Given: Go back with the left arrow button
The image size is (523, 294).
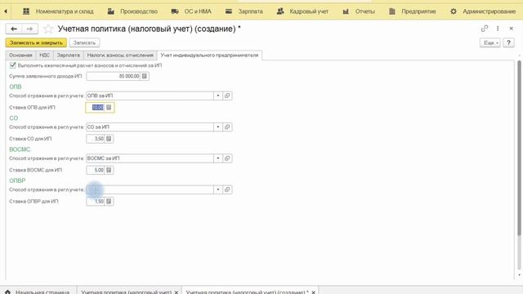Looking at the screenshot, I should tap(14, 29).
